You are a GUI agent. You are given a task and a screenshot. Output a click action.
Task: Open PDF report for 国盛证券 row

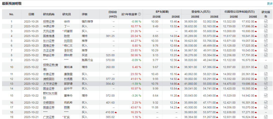point(266,108)
